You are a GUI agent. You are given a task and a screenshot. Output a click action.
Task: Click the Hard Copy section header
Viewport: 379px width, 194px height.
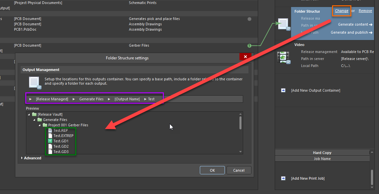322,153
